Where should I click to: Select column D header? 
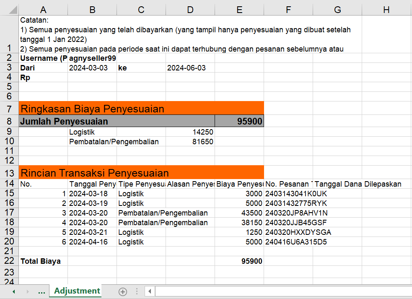[x=190, y=10]
